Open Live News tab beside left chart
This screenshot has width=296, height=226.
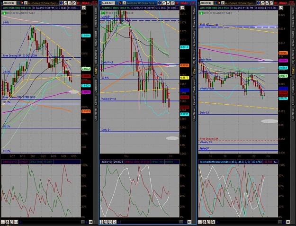96,114
